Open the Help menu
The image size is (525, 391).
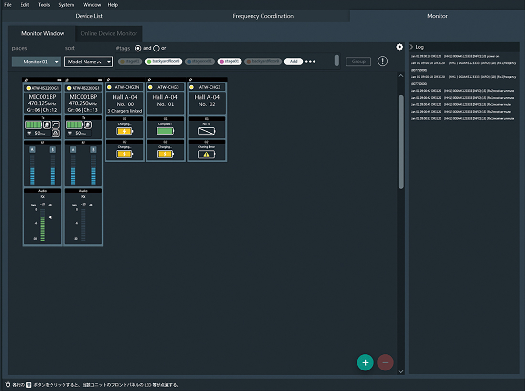tap(113, 5)
